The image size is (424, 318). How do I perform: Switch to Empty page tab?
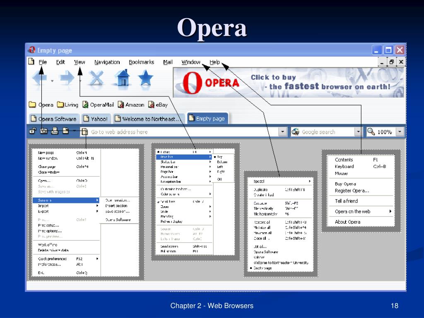coord(207,118)
